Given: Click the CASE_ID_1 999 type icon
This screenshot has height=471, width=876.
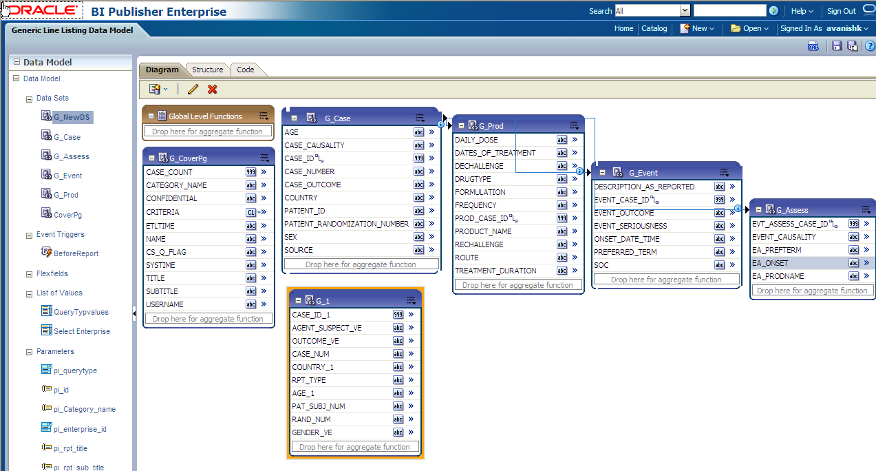Looking at the screenshot, I should (x=398, y=315).
